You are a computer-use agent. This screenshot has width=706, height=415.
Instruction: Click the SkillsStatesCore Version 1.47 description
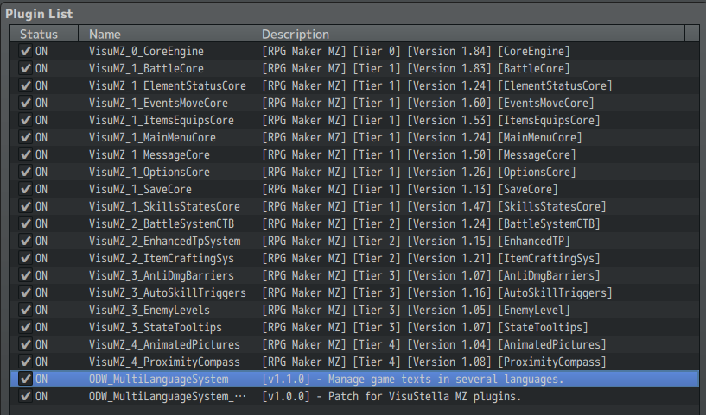click(434, 206)
